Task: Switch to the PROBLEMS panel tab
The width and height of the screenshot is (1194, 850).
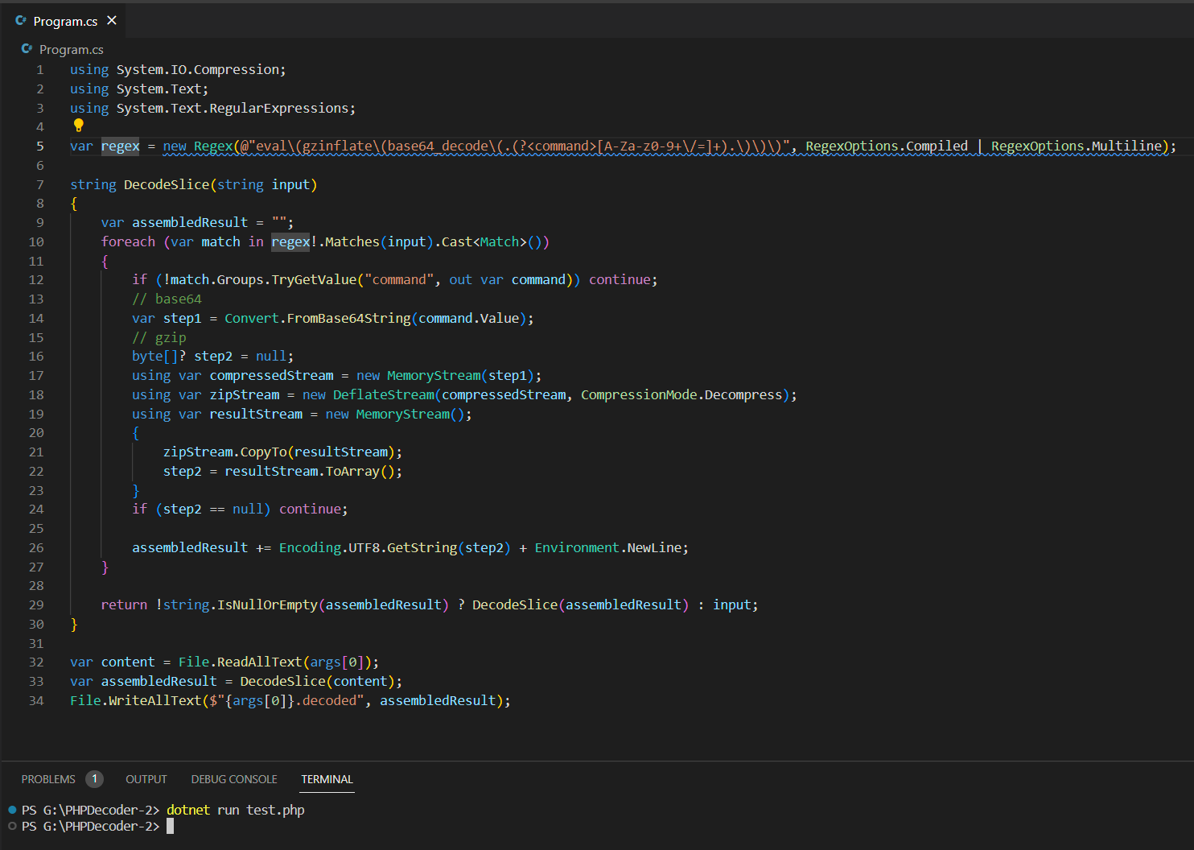Action: (48, 779)
